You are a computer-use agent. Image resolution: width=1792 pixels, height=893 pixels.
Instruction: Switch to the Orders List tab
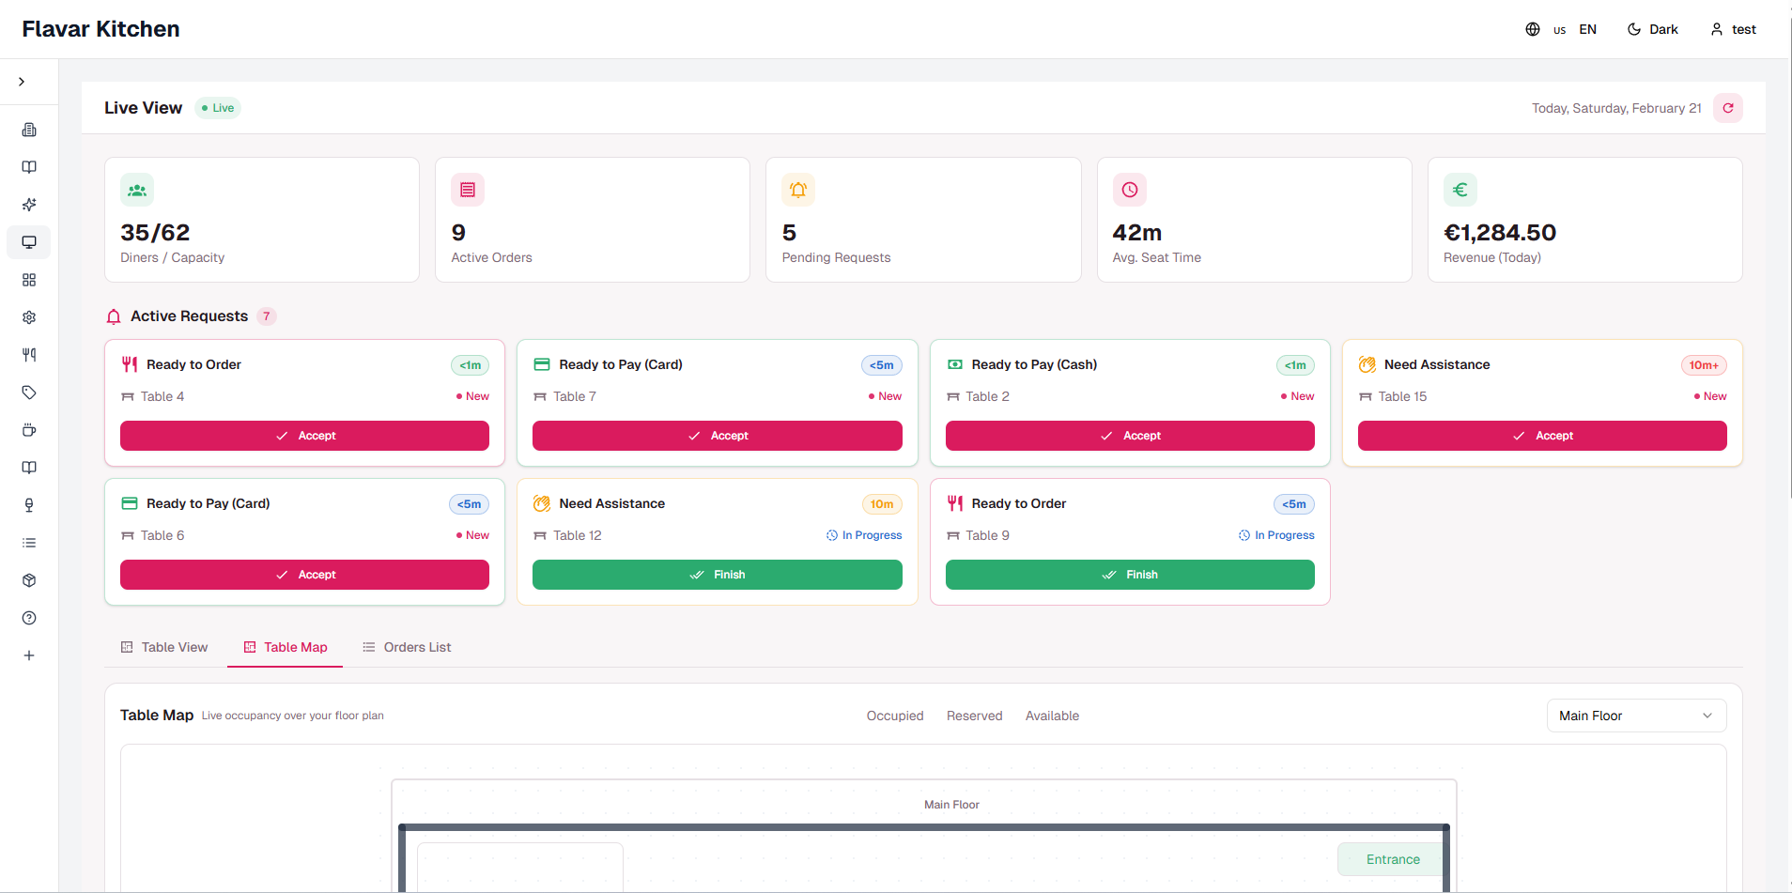pos(407,647)
